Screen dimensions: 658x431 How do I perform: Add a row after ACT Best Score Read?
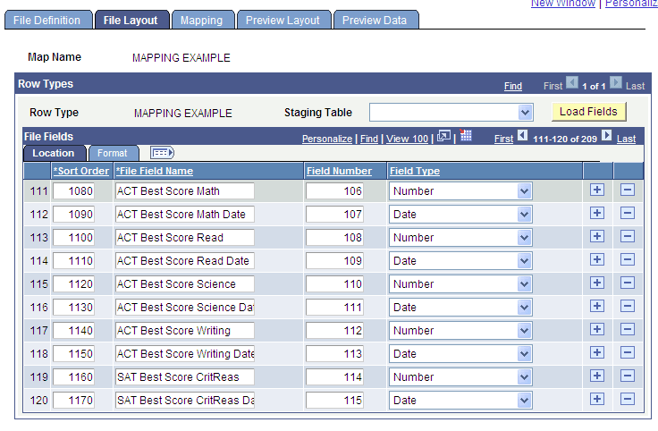tap(597, 237)
